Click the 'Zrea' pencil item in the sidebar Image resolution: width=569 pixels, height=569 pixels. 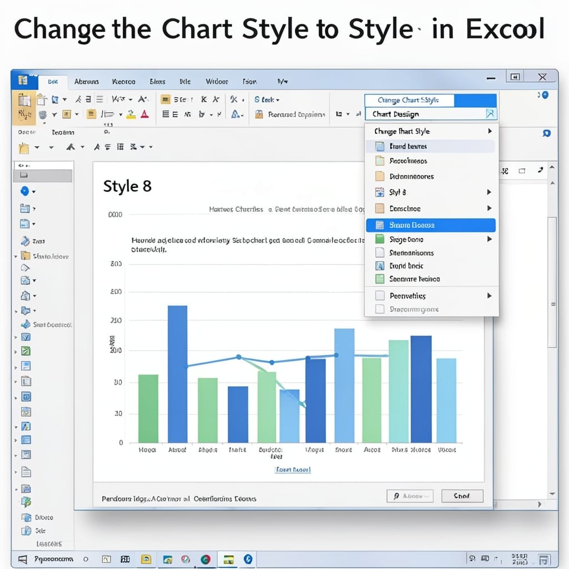tap(33, 241)
